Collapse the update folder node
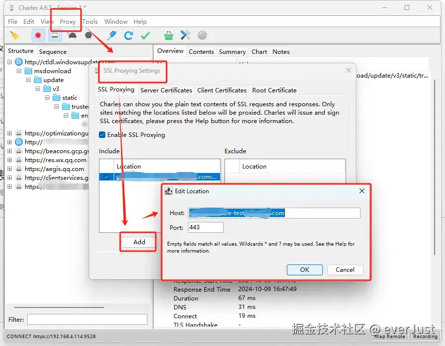Image resolution: width=445 pixels, height=346 pixels. click(28, 80)
